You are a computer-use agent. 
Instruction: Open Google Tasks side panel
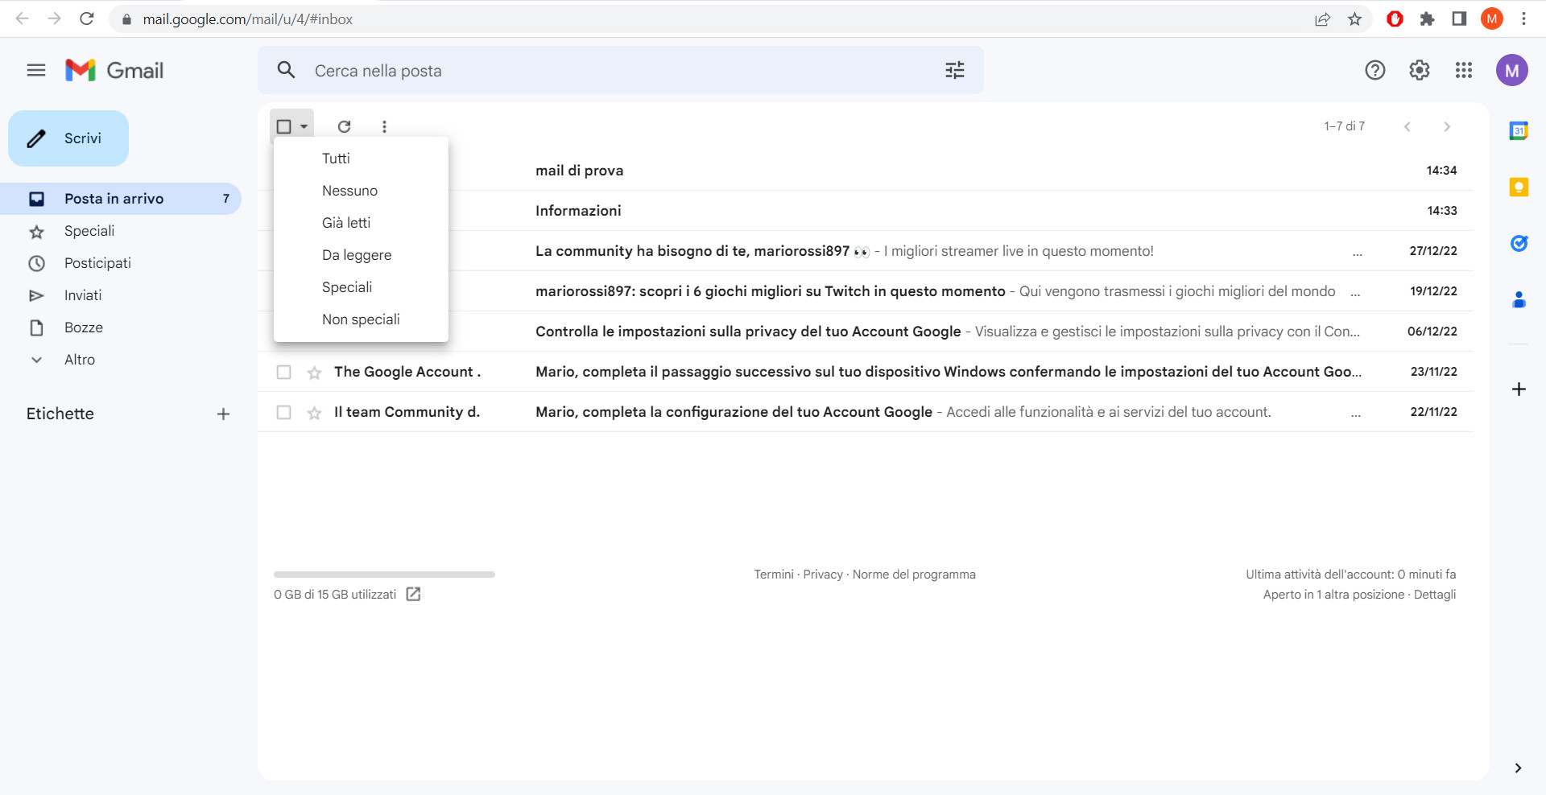coord(1520,244)
